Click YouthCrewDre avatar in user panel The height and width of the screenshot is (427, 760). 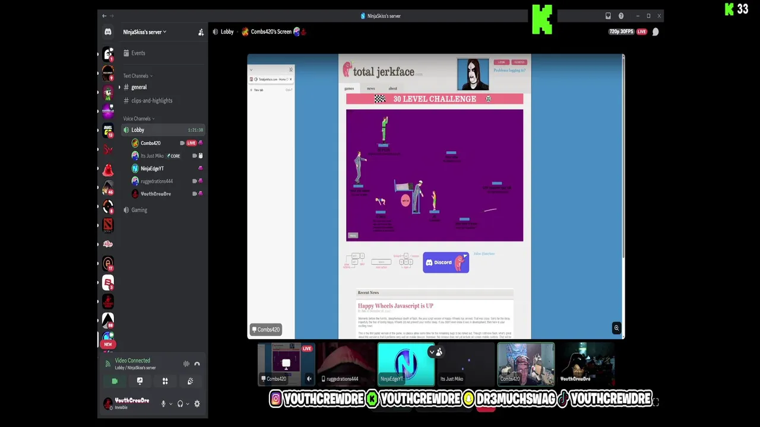pos(107,403)
